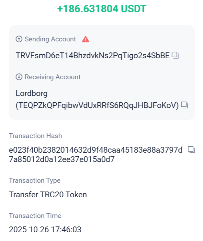203x241 pixels.
Task: Open receiving address TEQPZkQPFqibwVdUxRRfS6RQqJHBJFoKoV
Action: pos(97,105)
